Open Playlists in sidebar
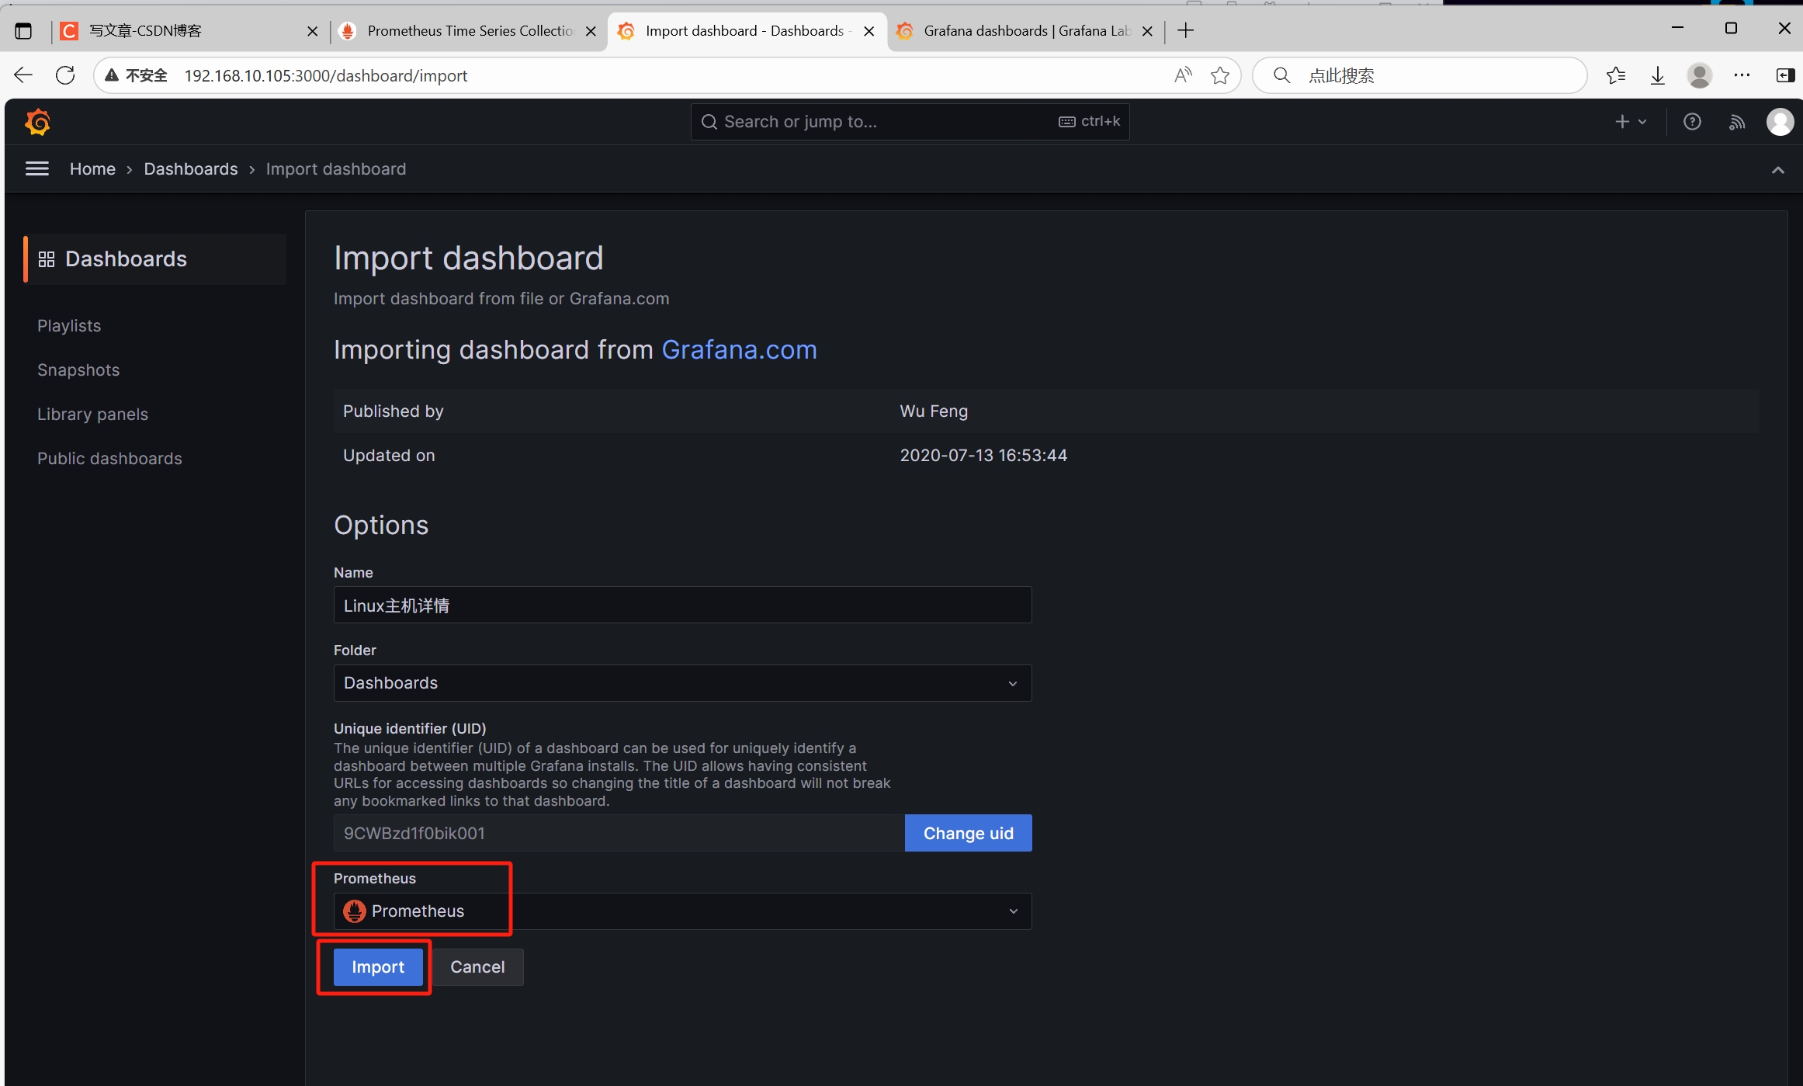 [x=69, y=326]
